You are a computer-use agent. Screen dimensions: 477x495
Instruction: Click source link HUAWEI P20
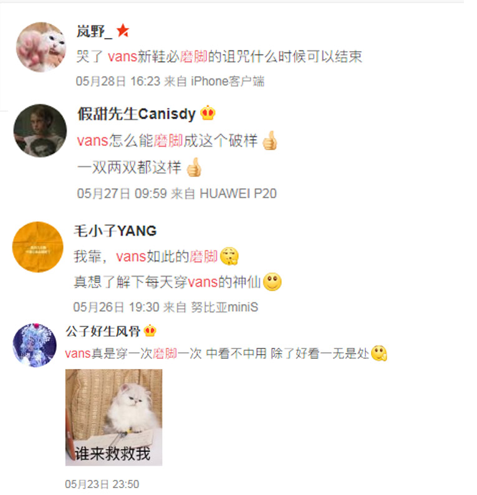click(x=238, y=193)
